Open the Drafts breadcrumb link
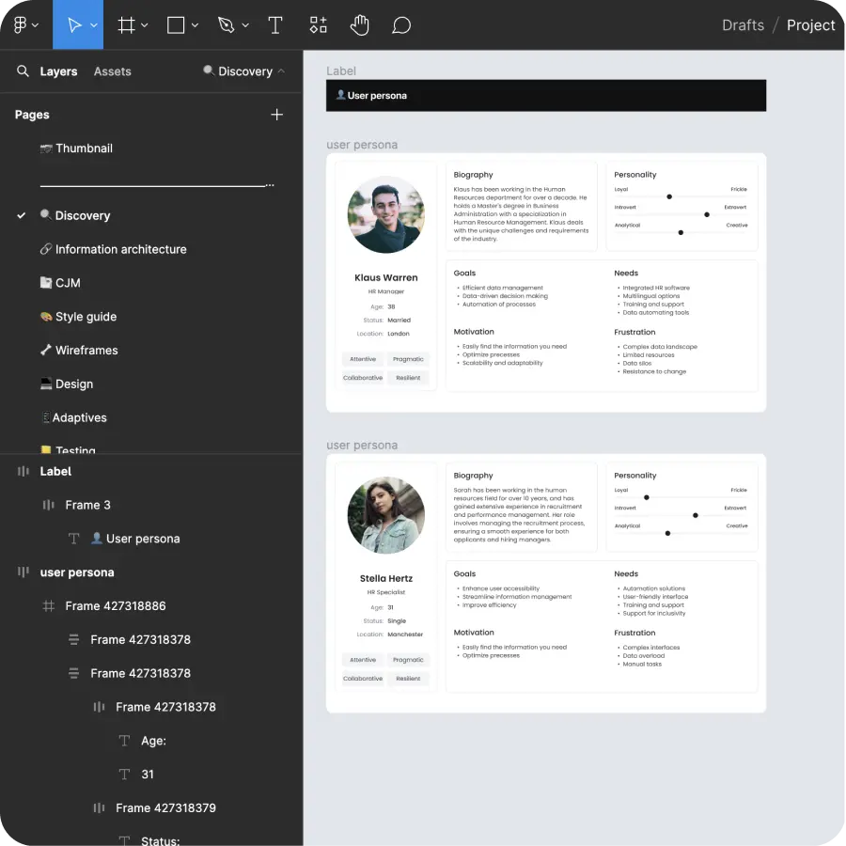 743,24
